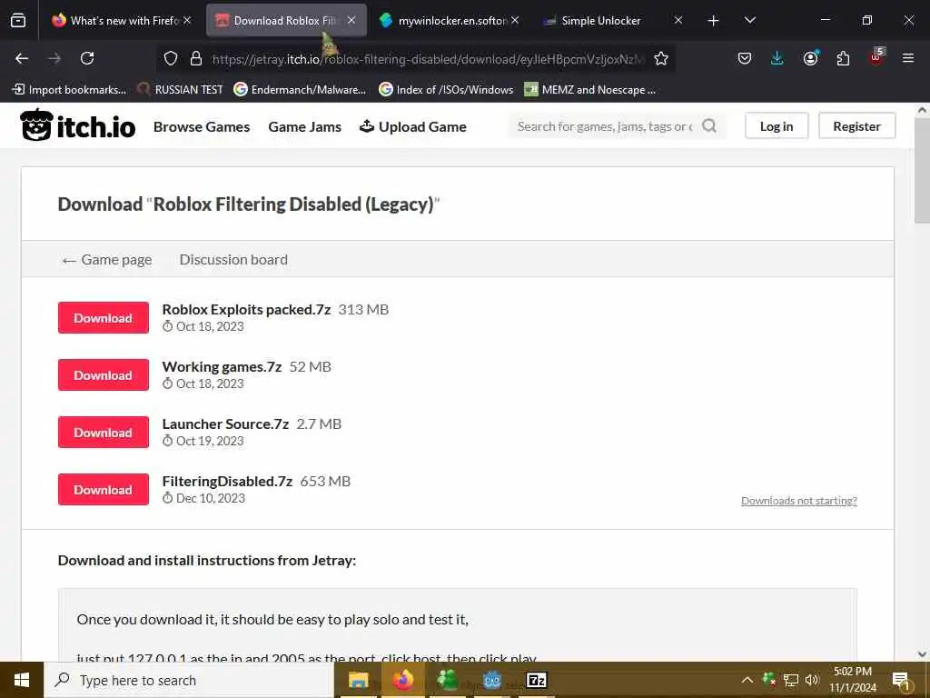Reload the current page
Image resolution: width=930 pixels, height=698 pixels.
pyautogui.click(x=87, y=58)
